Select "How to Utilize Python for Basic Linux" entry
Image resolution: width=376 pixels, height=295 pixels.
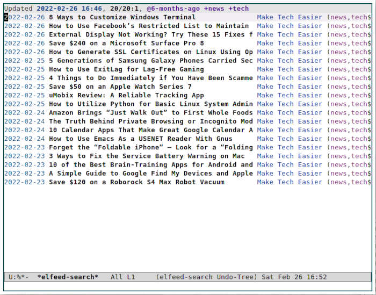150,104
